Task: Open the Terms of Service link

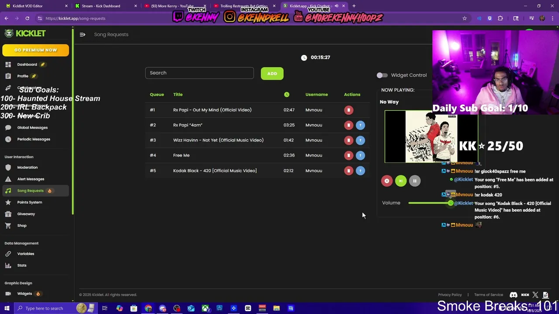Action: point(489,295)
